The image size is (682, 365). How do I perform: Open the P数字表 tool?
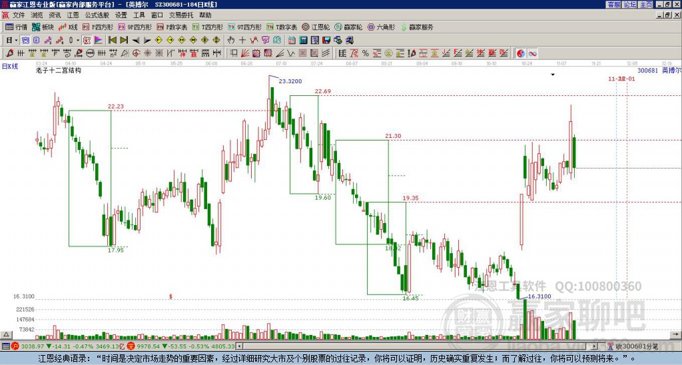point(172,27)
